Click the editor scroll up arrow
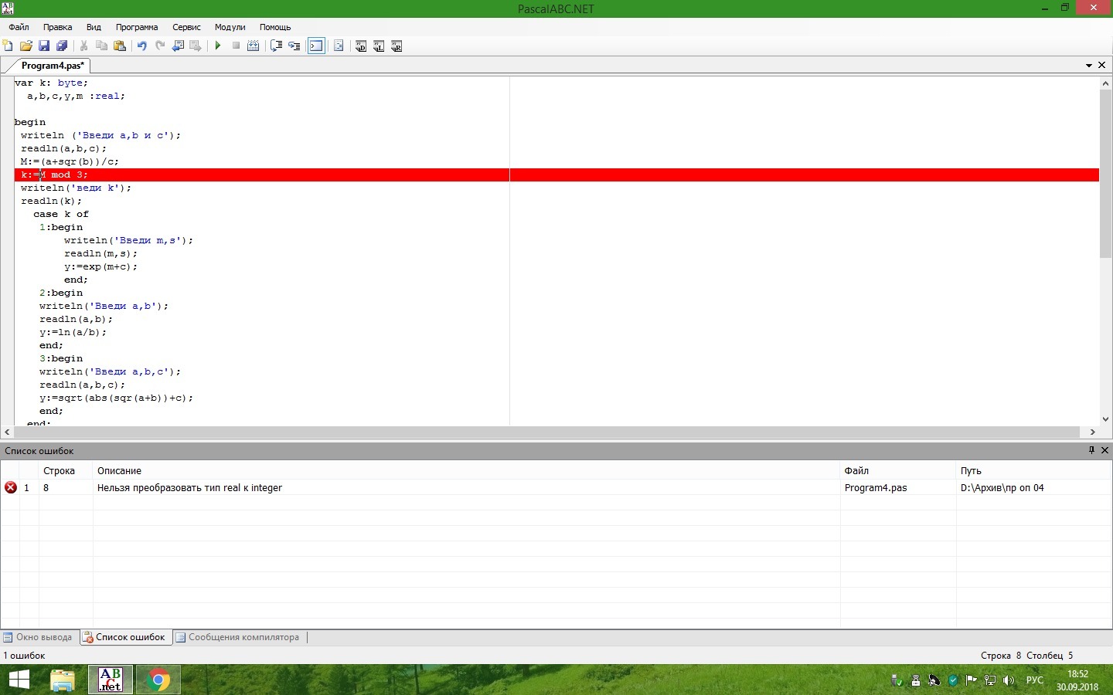The width and height of the screenshot is (1113, 695). (x=1105, y=83)
